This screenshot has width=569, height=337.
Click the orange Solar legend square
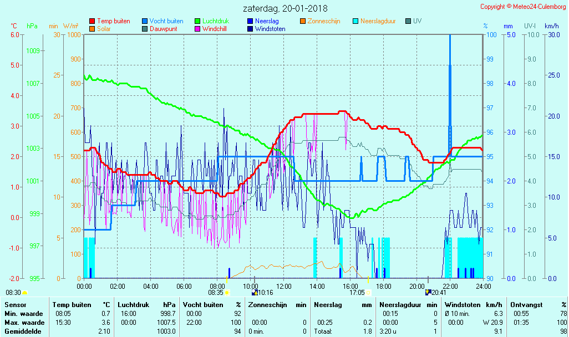(92, 29)
